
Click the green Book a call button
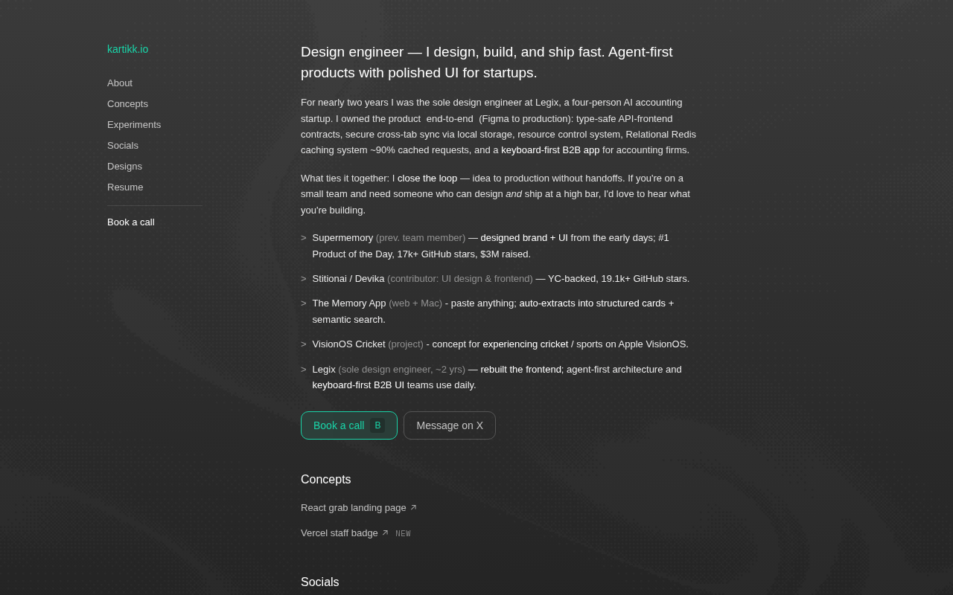pyautogui.click(x=349, y=425)
